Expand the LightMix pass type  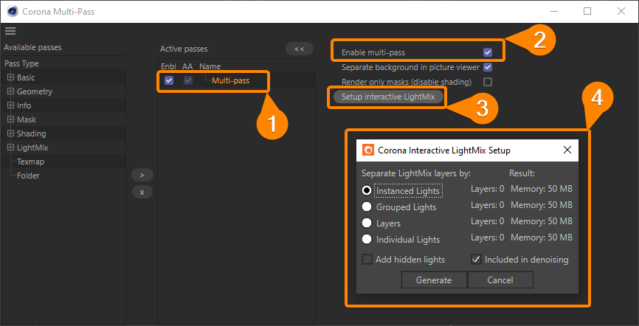(10, 148)
